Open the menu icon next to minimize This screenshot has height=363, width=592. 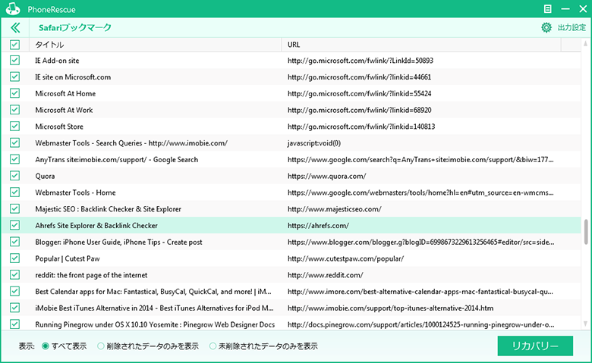pos(547,8)
